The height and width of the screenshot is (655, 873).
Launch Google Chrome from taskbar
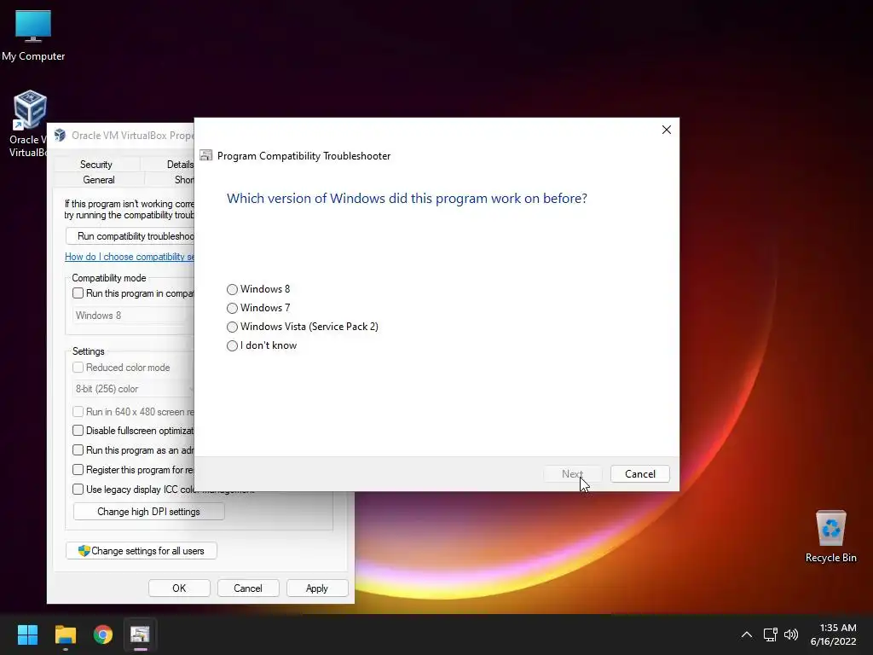103,635
